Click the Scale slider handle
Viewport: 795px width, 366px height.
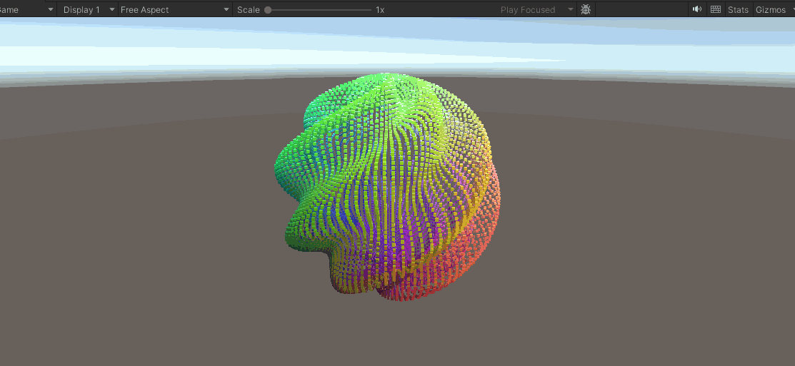268,9
